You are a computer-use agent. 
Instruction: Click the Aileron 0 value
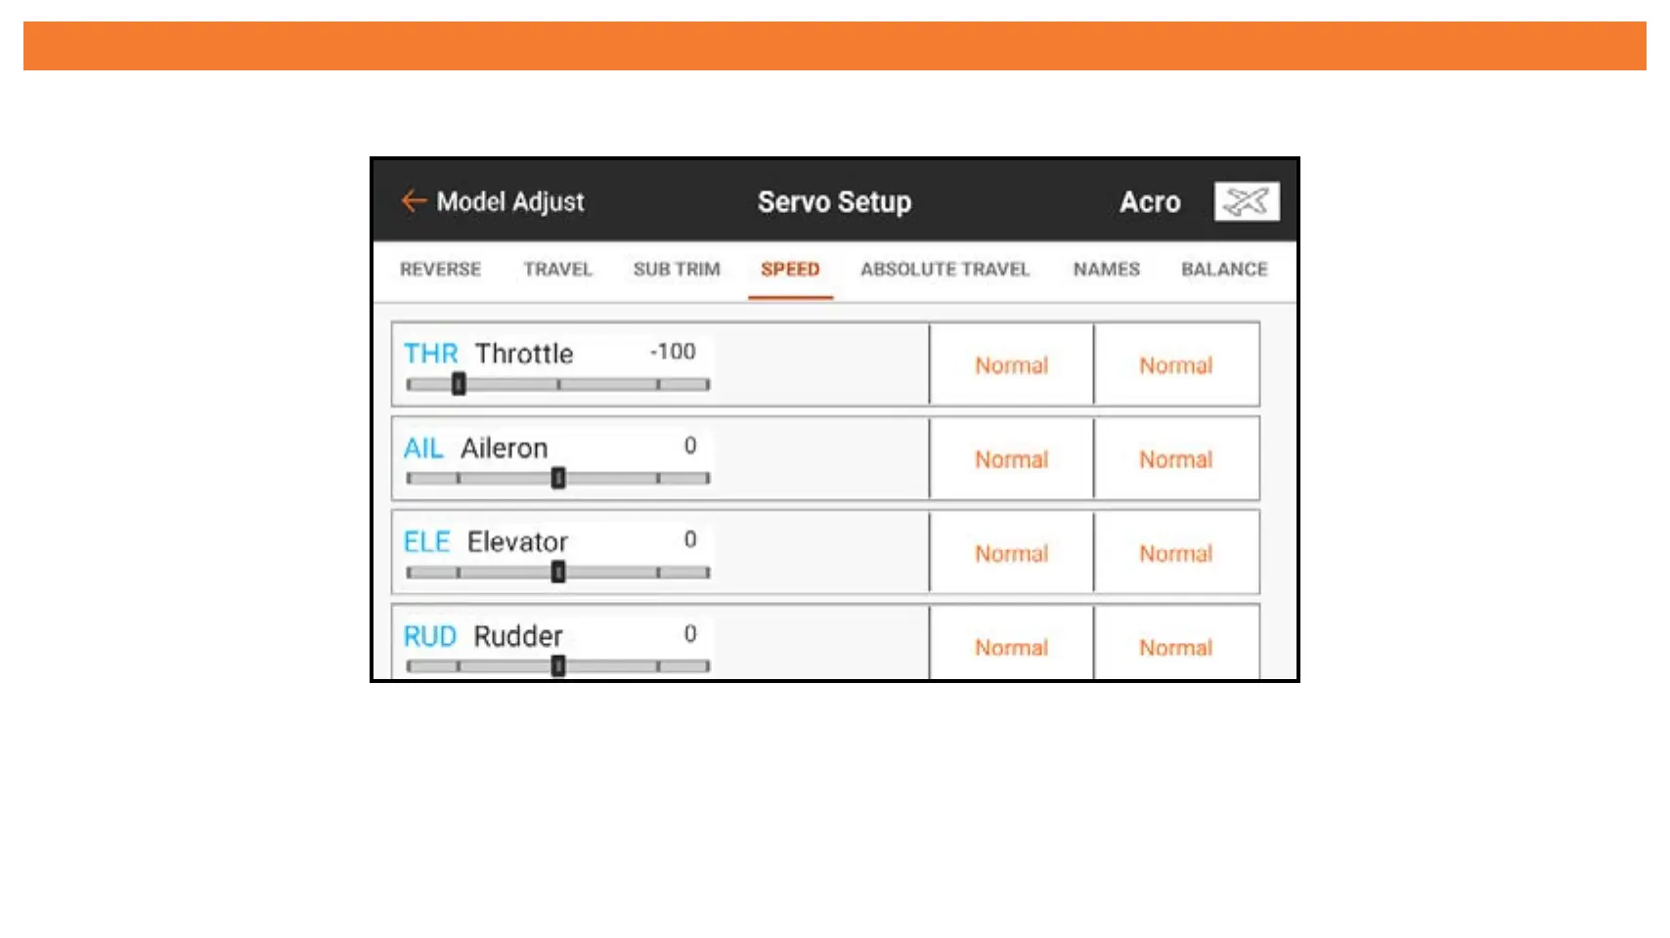click(690, 446)
